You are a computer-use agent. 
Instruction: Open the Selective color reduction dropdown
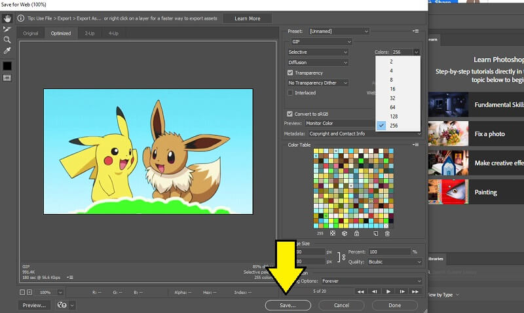(318, 52)
